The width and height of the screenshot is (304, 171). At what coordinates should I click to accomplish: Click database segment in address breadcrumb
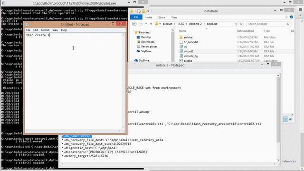[x=212, y=24]
